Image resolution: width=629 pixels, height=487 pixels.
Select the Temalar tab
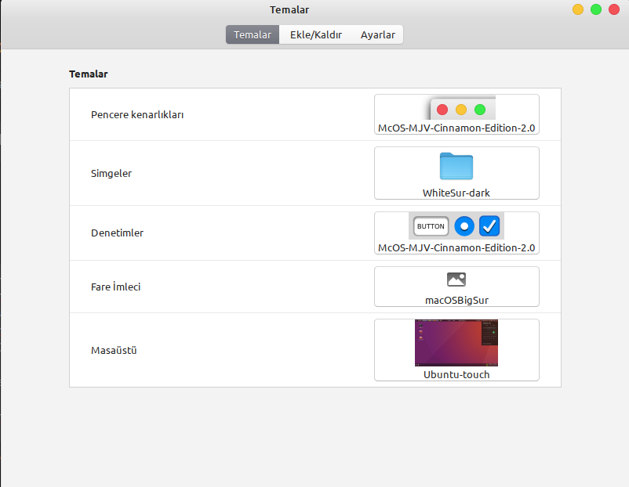[253, 35]
